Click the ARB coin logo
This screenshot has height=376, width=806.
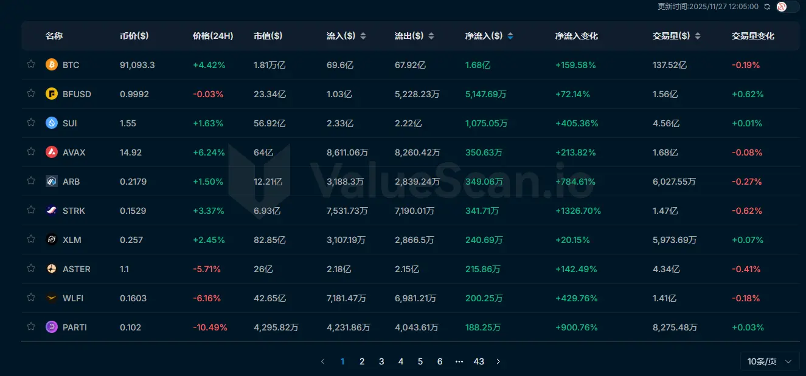point(52,181)
